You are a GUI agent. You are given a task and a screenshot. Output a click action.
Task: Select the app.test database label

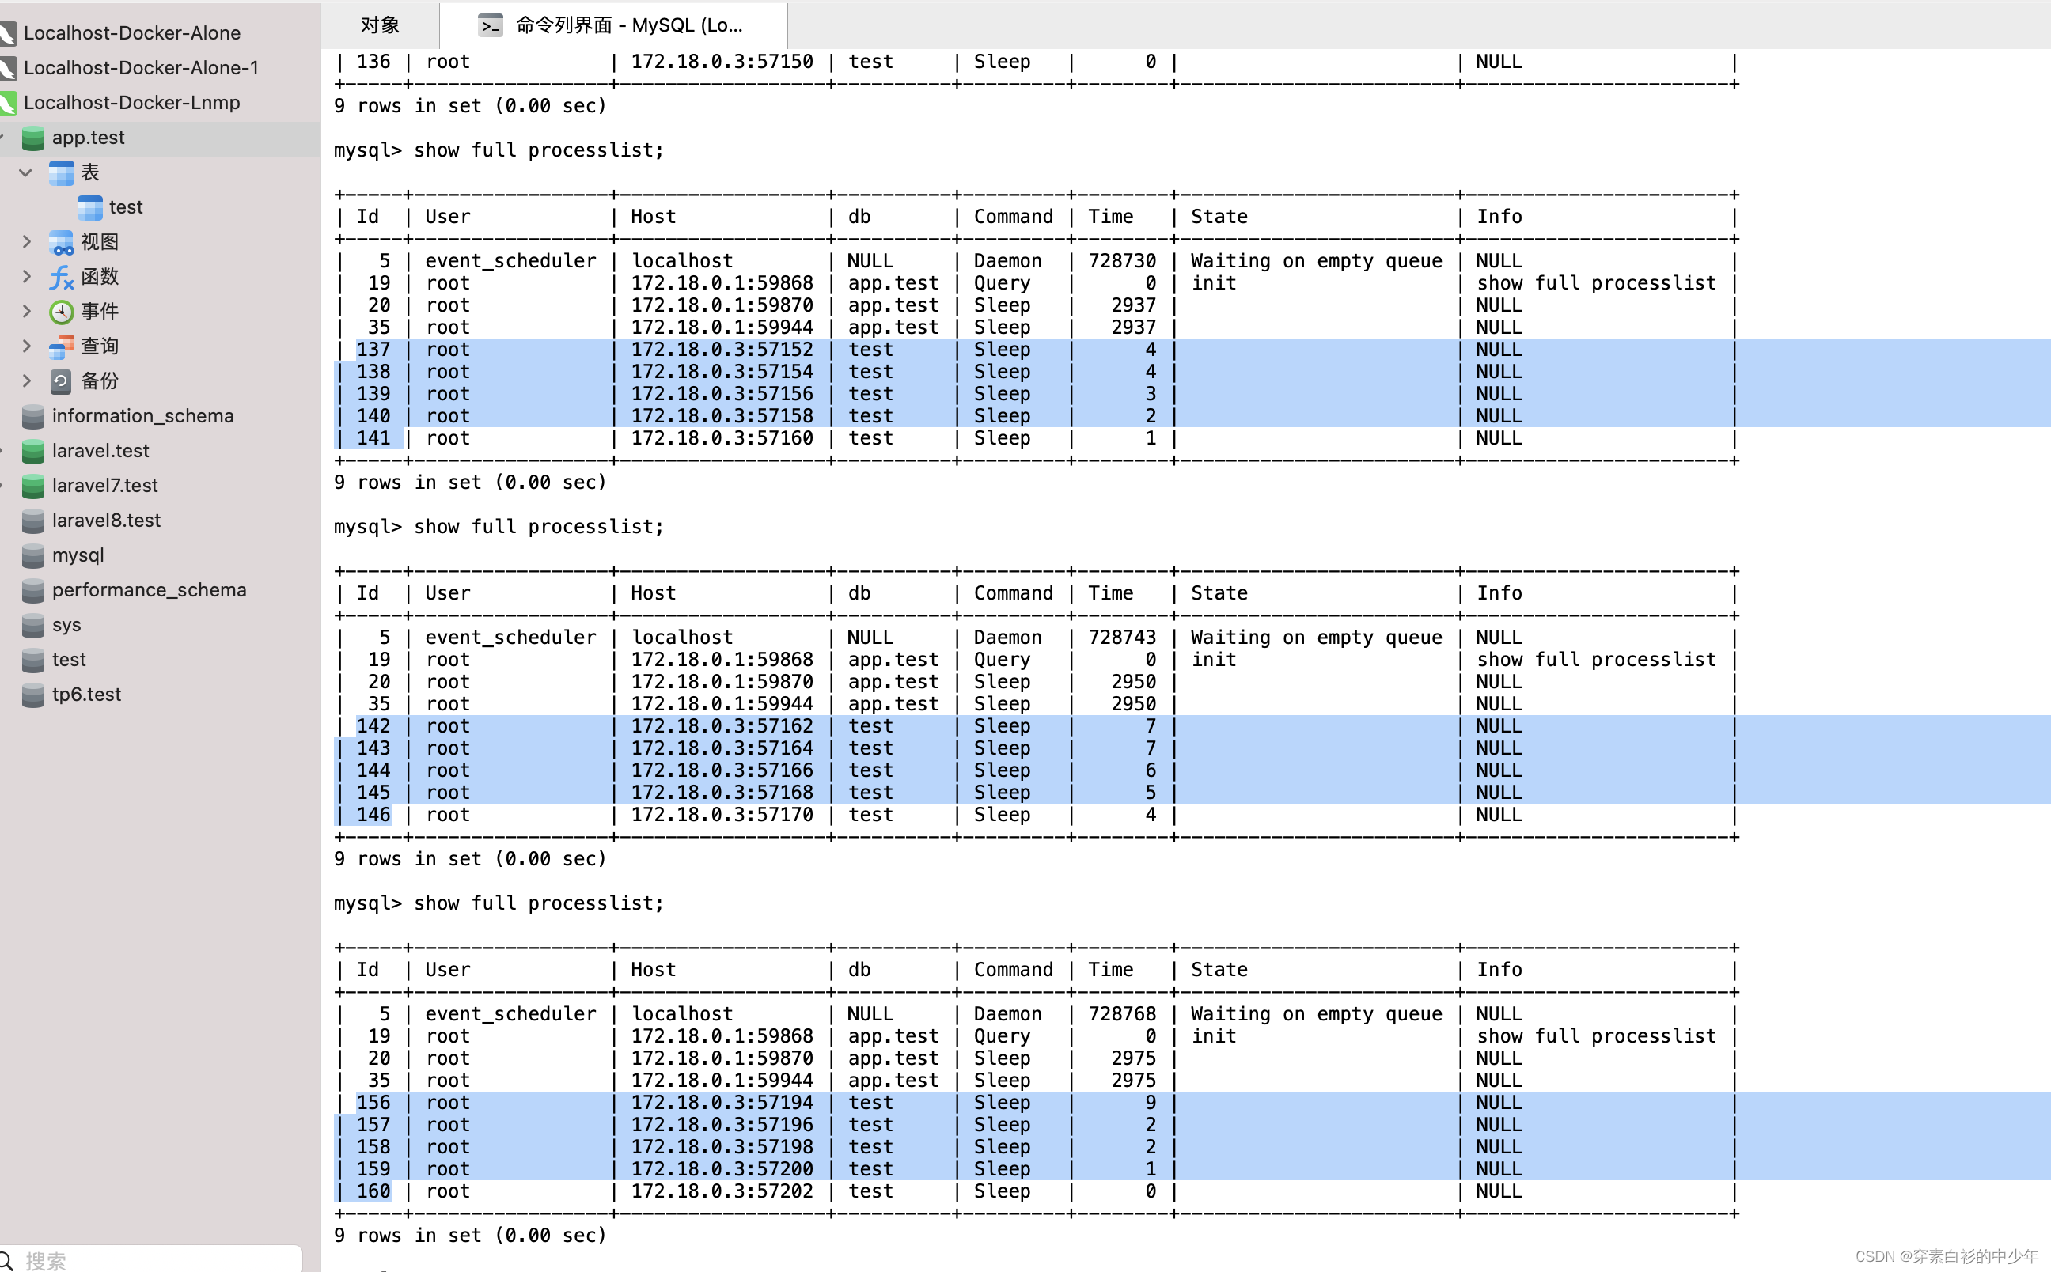point(89,137)
